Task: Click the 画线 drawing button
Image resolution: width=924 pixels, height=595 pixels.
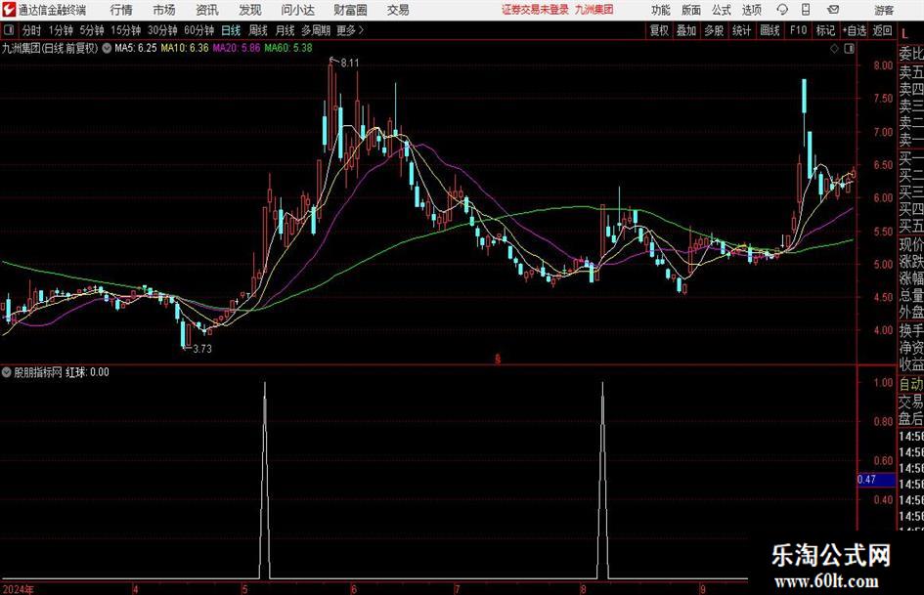Action: tap(770, 30)
